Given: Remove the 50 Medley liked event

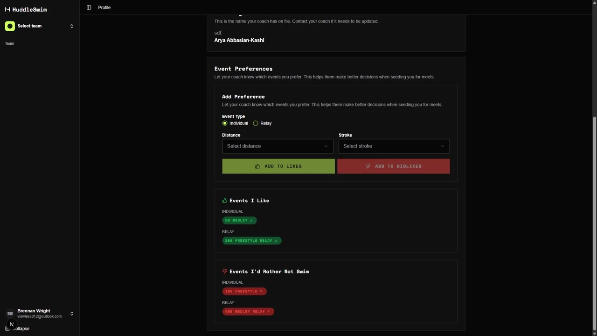Looking at the screenshot, I should 251,220.
